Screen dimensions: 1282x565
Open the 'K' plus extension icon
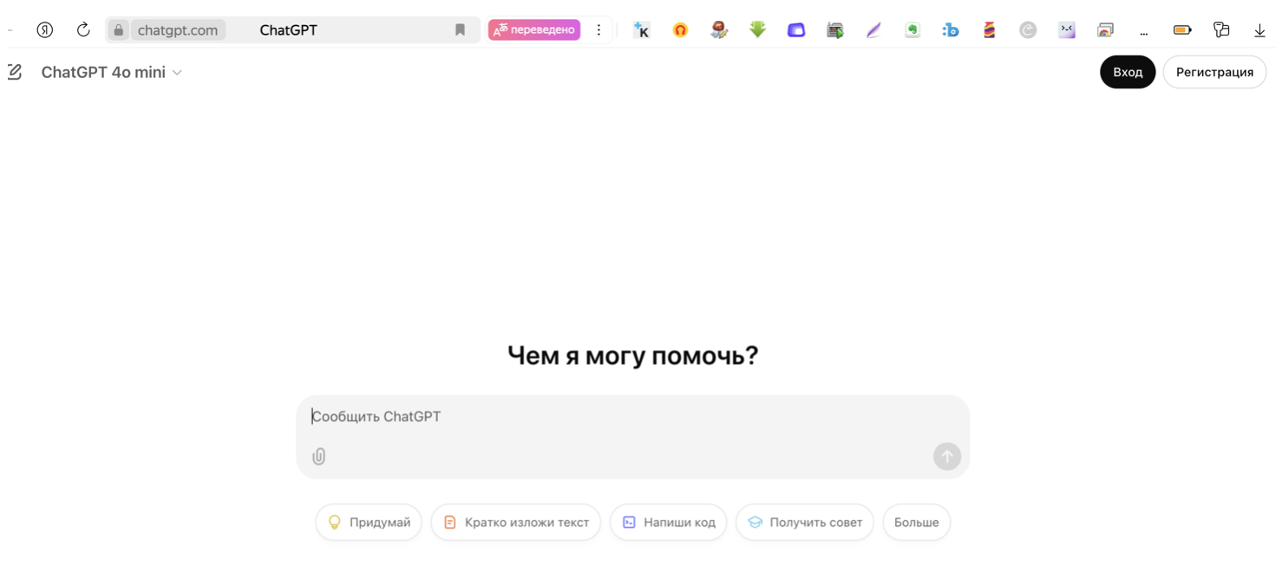(642, 30)
